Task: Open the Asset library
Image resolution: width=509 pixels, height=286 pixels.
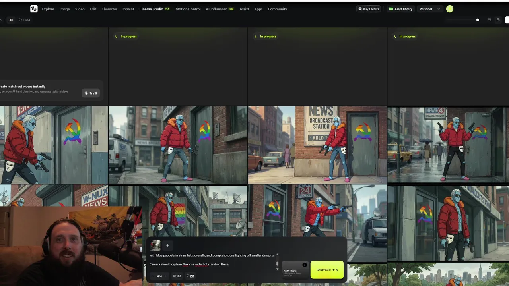Action: (400, 9)
